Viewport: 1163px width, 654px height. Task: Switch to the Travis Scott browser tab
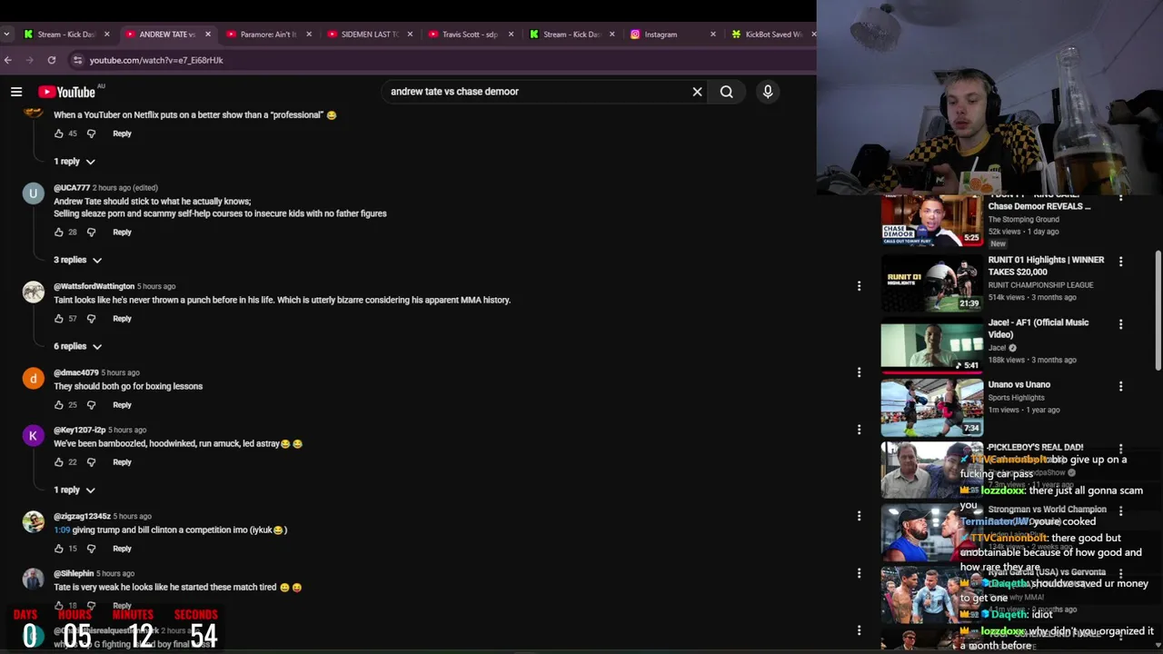coord(469,35)
